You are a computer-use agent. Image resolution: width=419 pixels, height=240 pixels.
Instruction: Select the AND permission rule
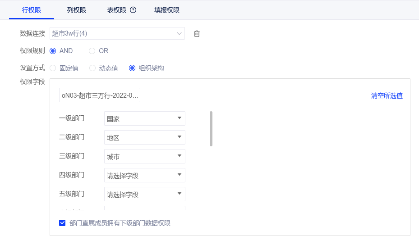coord(53,51)
